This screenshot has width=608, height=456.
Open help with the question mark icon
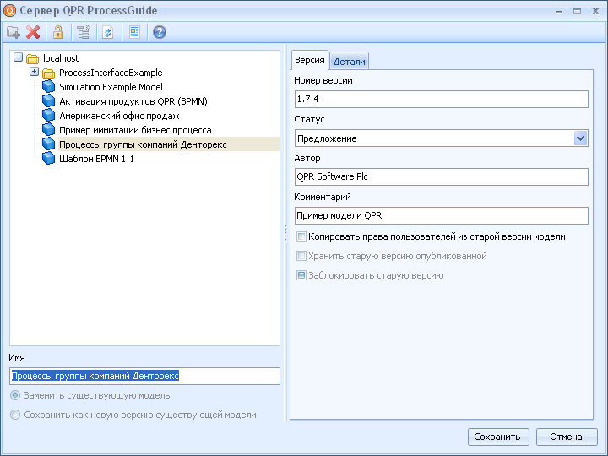(160, 32)
